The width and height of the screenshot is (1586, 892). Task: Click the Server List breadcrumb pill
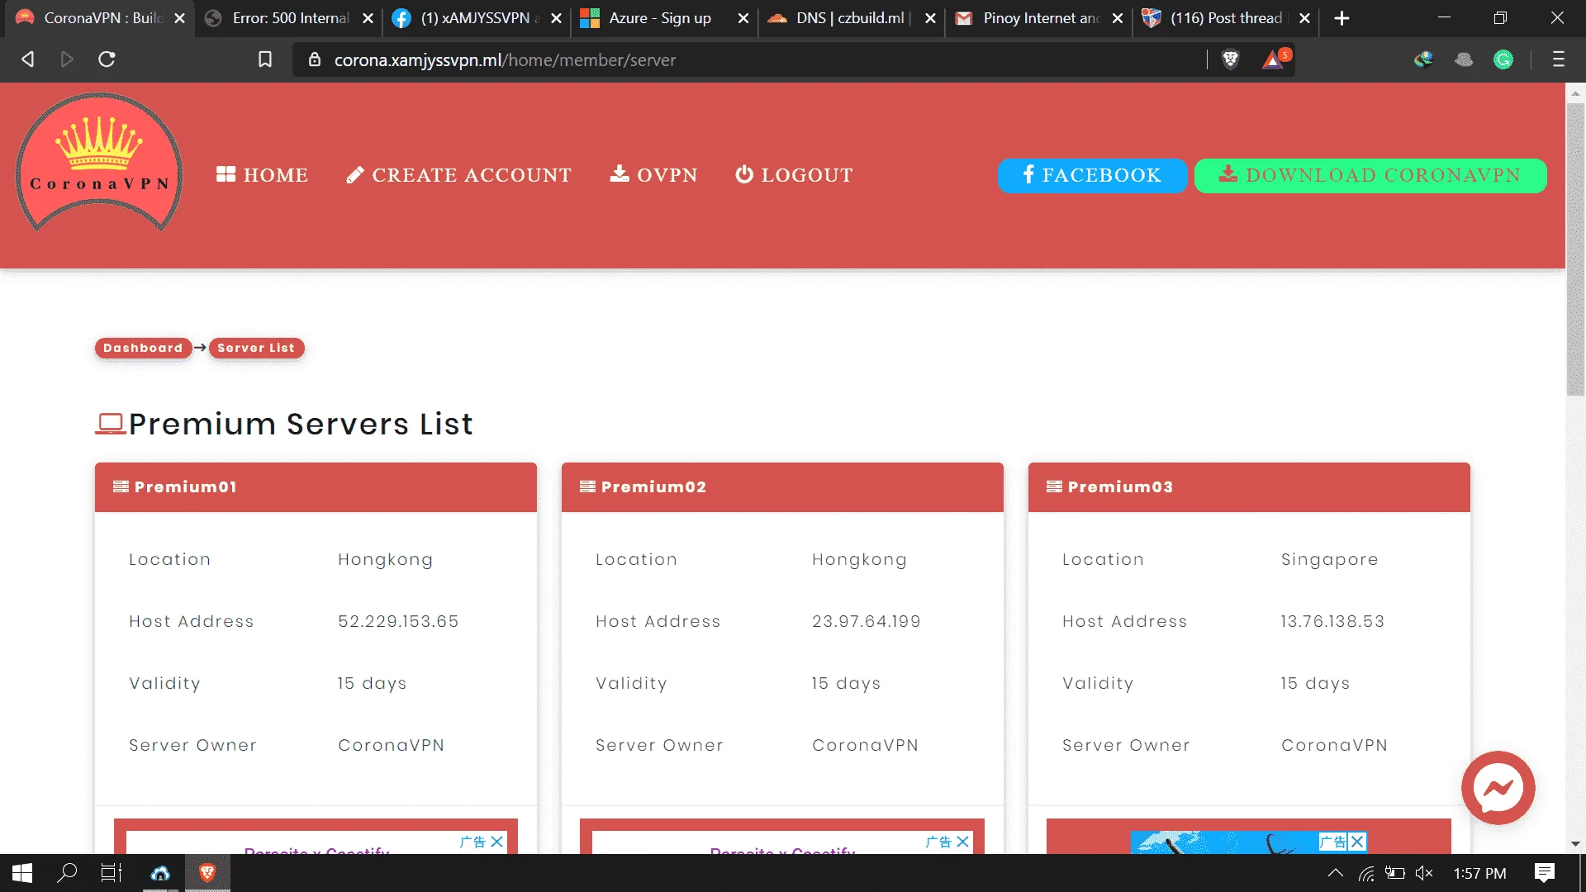pyautogui.click(x=256, y=348)
